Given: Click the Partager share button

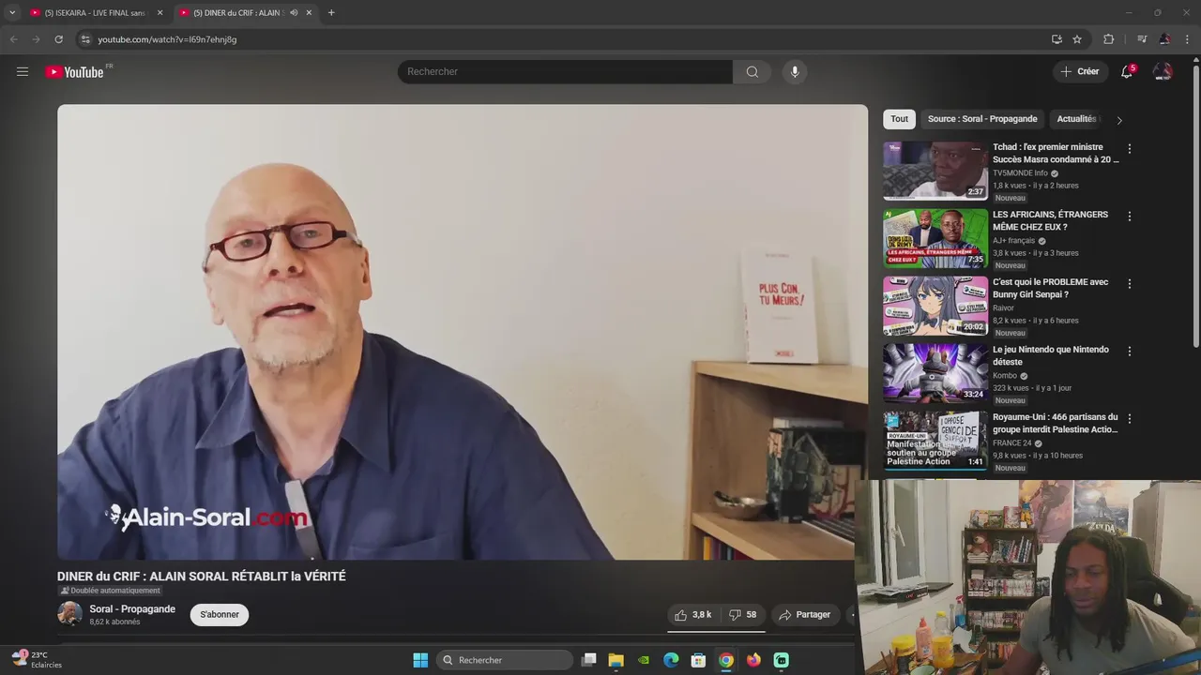Looking at the screenshot, I should 805,615.
